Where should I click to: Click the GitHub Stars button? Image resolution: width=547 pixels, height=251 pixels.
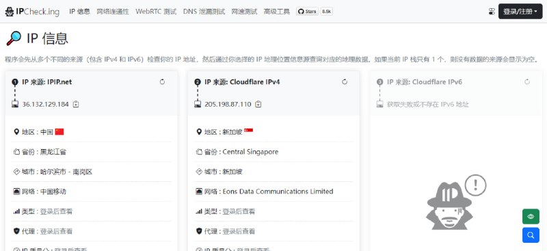point(307,12)
